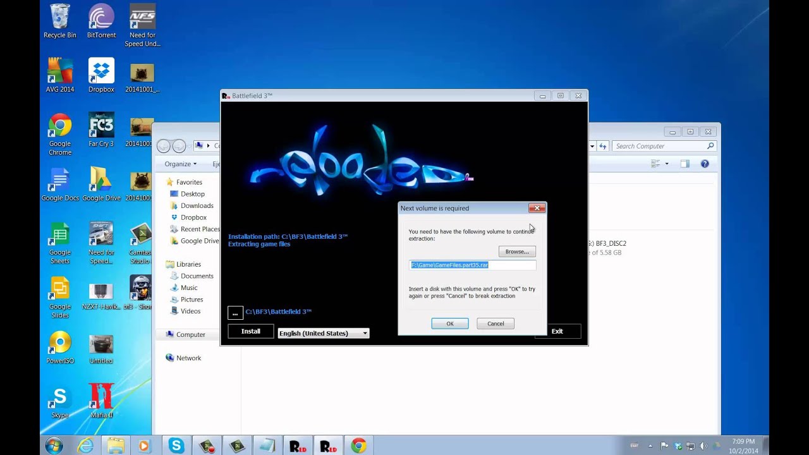Open the Windows Start menu orb

(x=54, y=446)
